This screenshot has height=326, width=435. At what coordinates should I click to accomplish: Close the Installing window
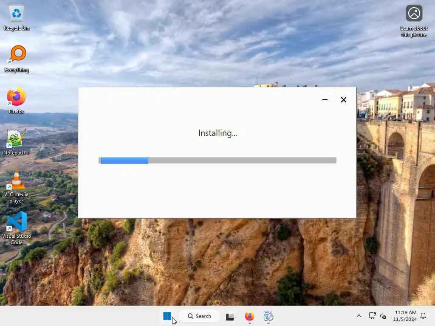pyautogui.click(x=343, y=100)
